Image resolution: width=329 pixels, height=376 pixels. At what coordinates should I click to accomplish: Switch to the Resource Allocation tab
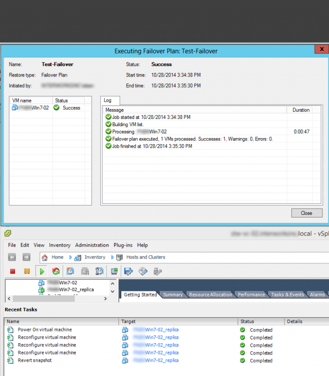210,294
